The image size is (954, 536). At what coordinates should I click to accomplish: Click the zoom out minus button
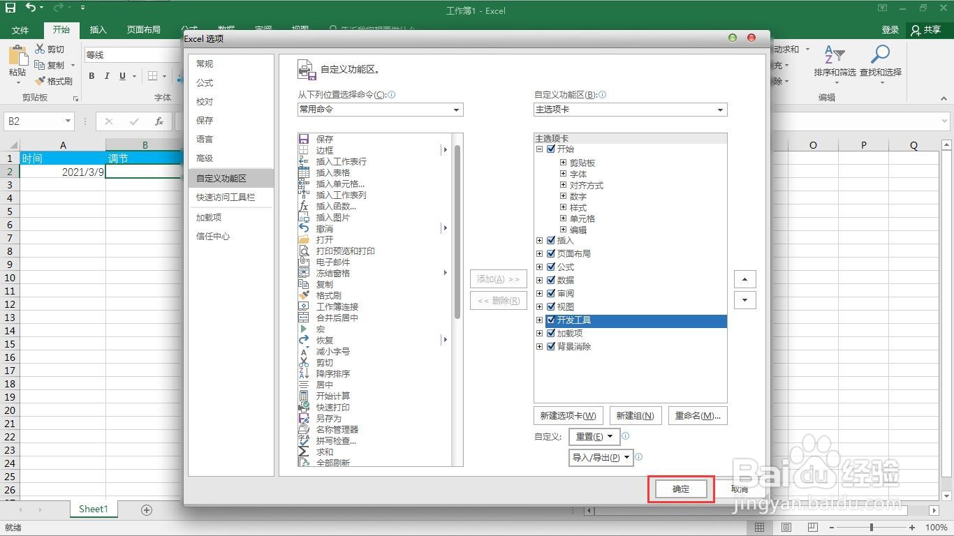click(832, 528)
